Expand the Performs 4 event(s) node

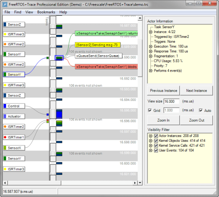[151, 71]
